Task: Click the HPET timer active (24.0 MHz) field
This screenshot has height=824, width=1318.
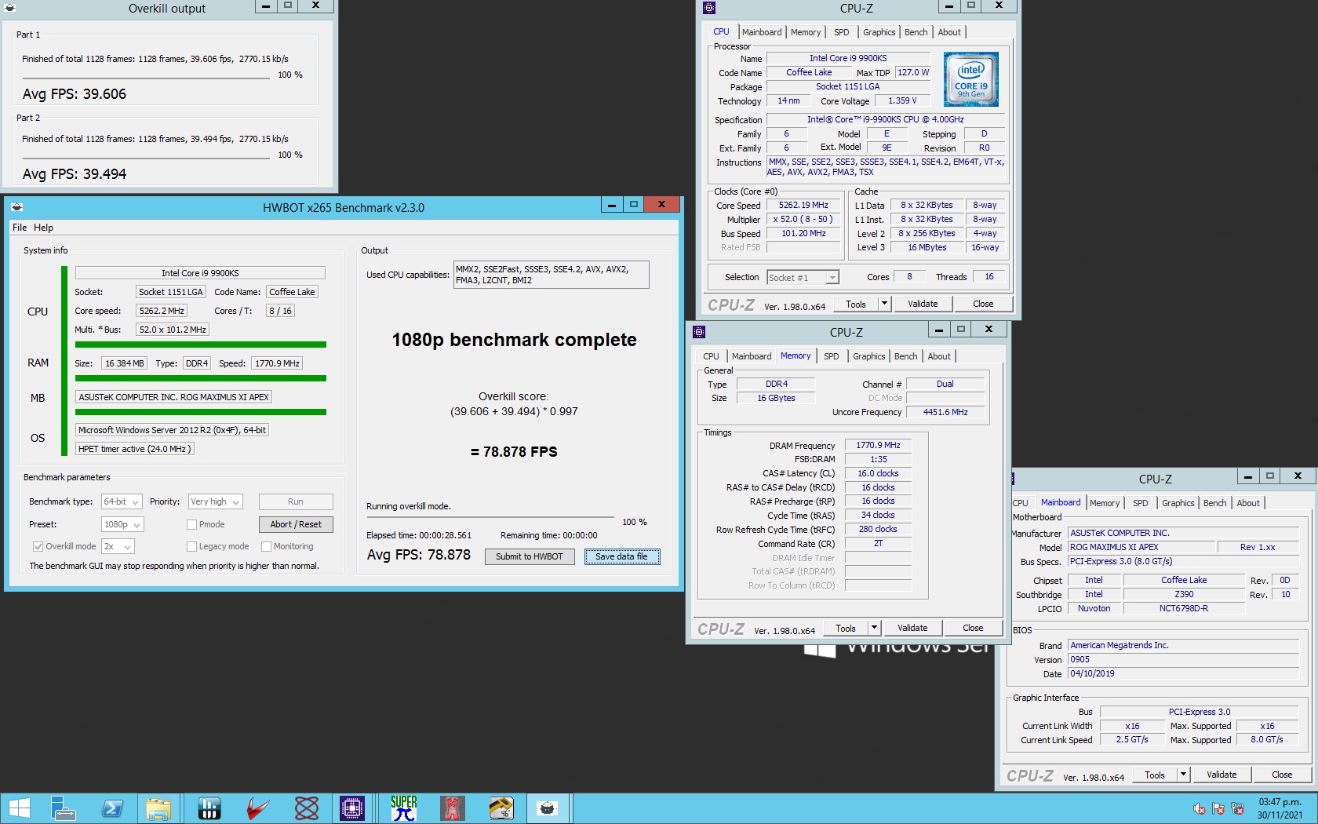Action: 134,449
